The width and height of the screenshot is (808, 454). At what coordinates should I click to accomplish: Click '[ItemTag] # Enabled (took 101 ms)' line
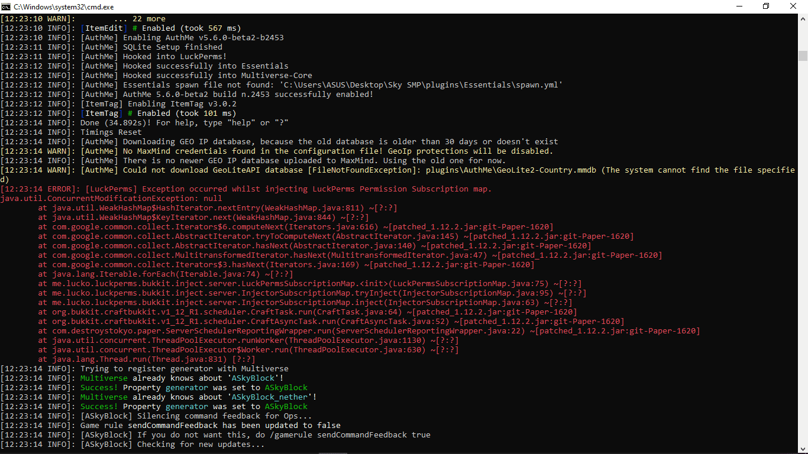click(118, 113)
